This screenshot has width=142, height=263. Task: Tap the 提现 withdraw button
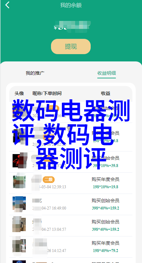(71, 46)
